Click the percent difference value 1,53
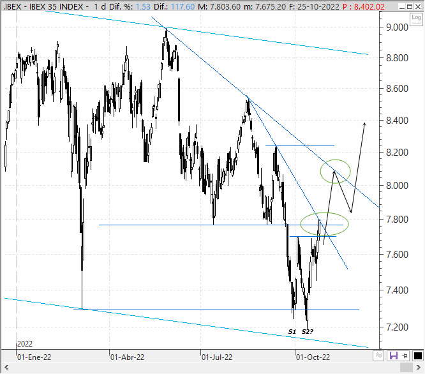Image resolution: width=425 pixels, height=374 pixels. [143, 7]
